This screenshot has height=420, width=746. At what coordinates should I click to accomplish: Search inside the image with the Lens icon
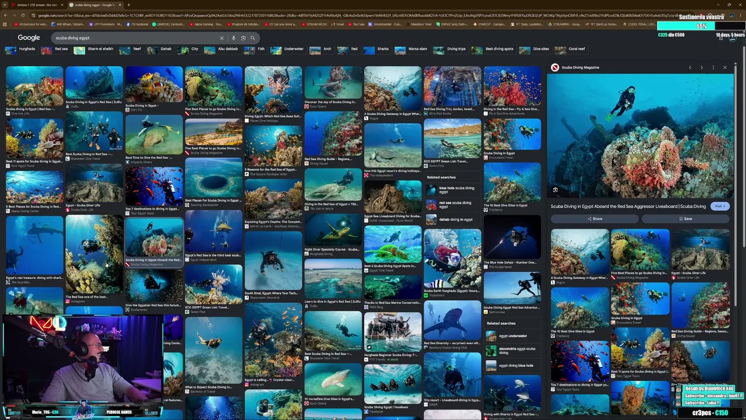555,190
